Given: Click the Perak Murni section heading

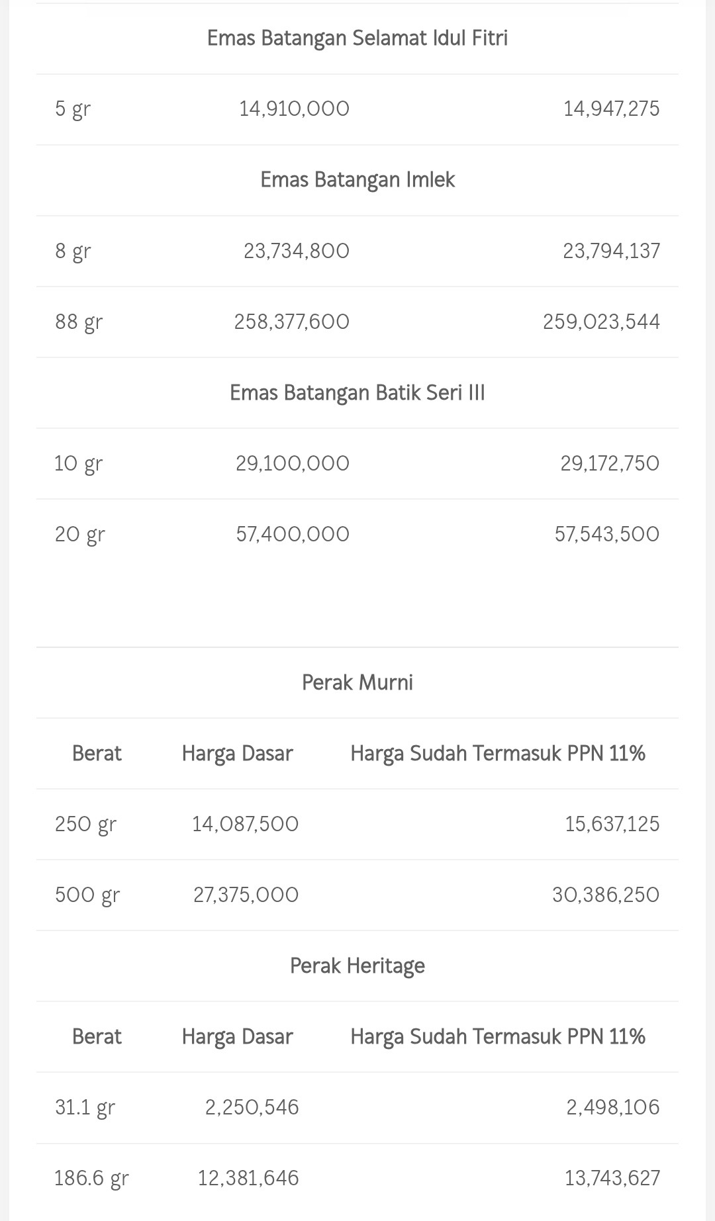Looking at the screenshot, I should point(357,683).
